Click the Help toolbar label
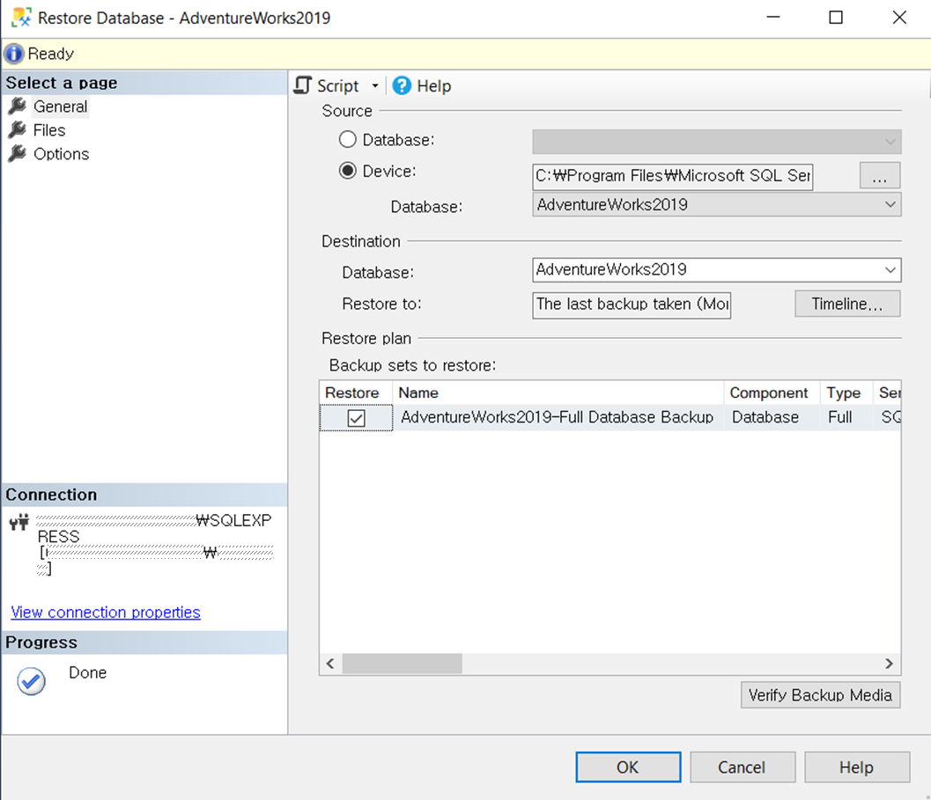 pyautogui.click(x=434, y=86)
